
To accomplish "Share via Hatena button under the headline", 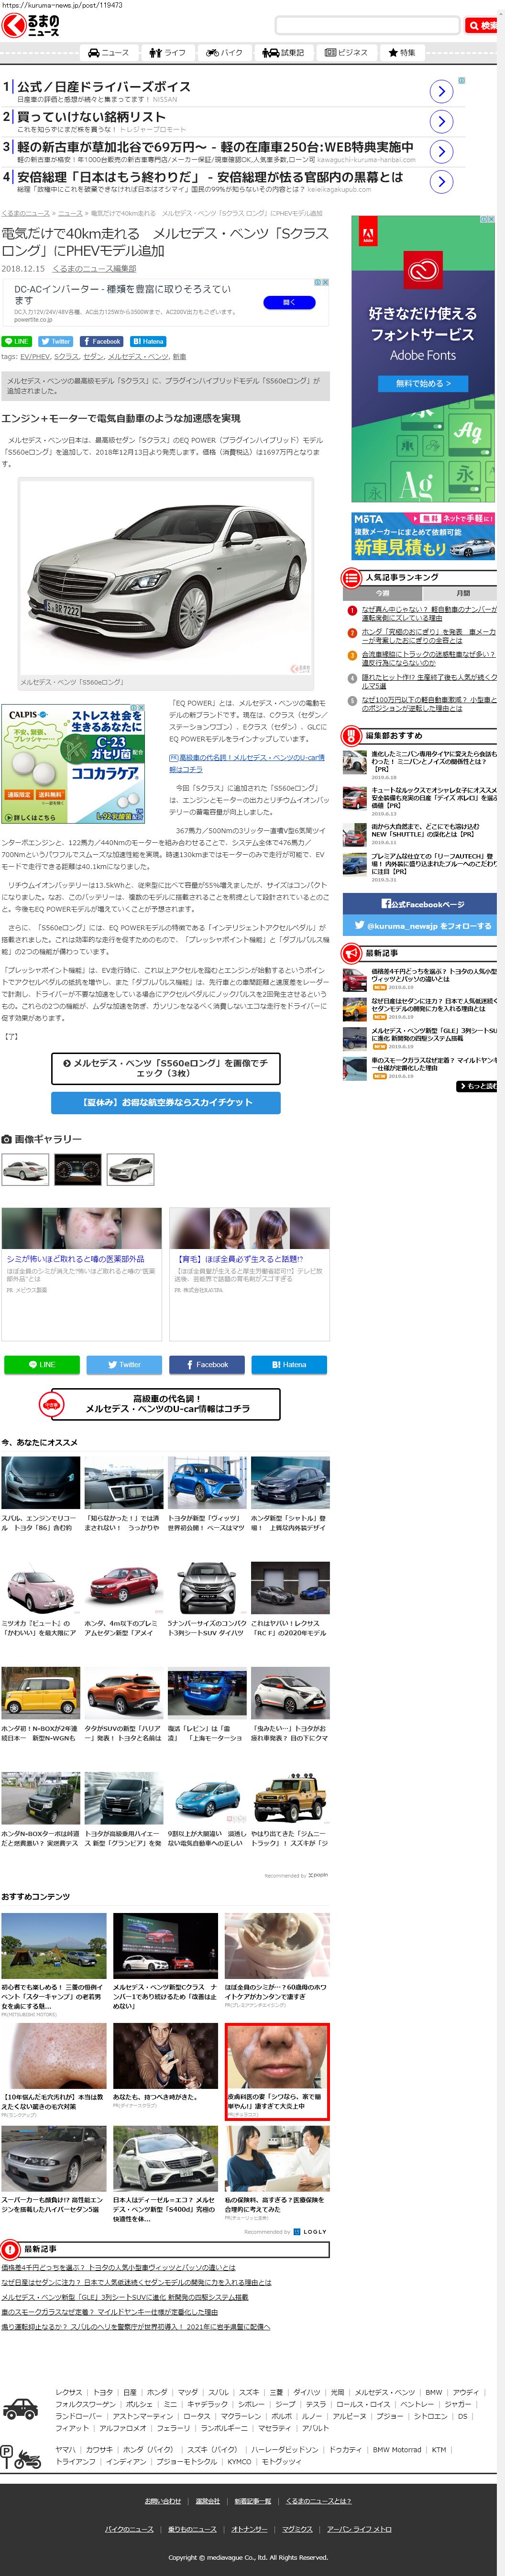I will (148, 341).
